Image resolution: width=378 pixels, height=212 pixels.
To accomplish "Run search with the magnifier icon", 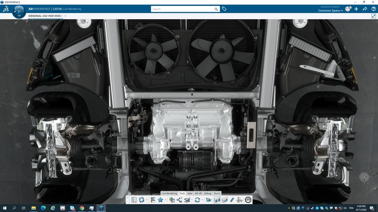I will tap(216, 9).
